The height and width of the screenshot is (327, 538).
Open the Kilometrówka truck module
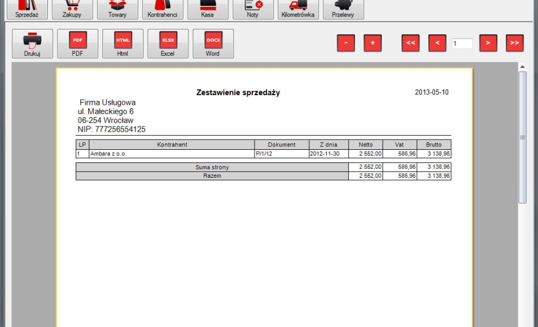tap(298, 9)
